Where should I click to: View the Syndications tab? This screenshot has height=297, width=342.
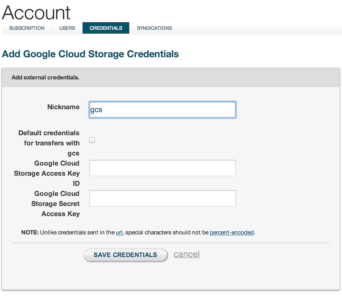point(154,28)
